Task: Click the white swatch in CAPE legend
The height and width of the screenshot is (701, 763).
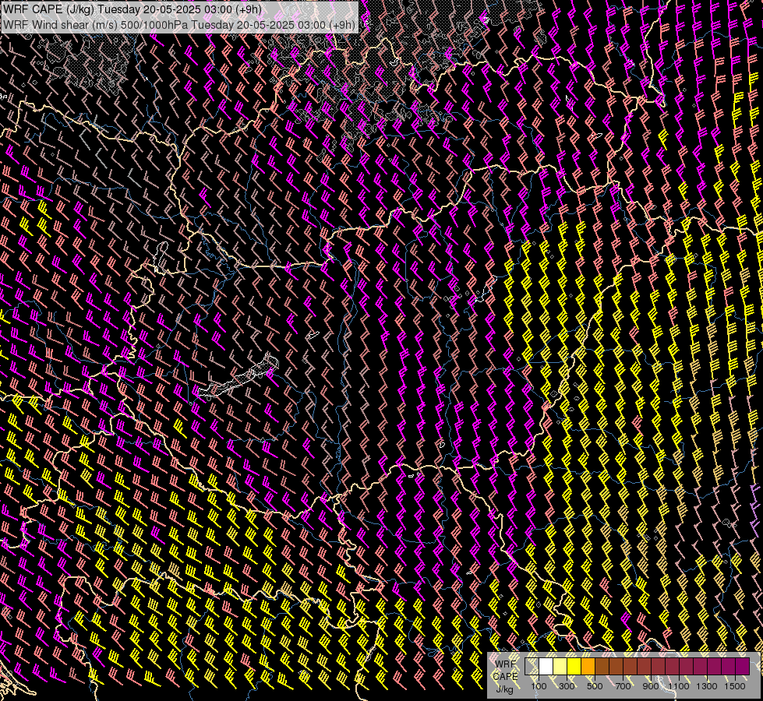Action: point(546,666)
